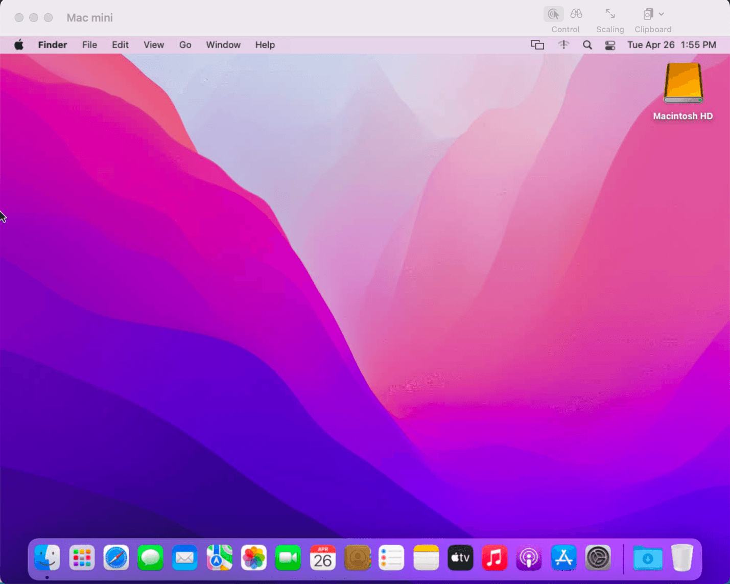Open the App Store icon
730x584 pixels.
[x=563, y=557]
